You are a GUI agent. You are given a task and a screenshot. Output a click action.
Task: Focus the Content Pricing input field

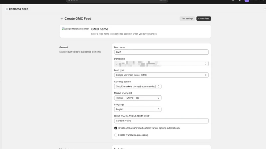pos(161,121)
